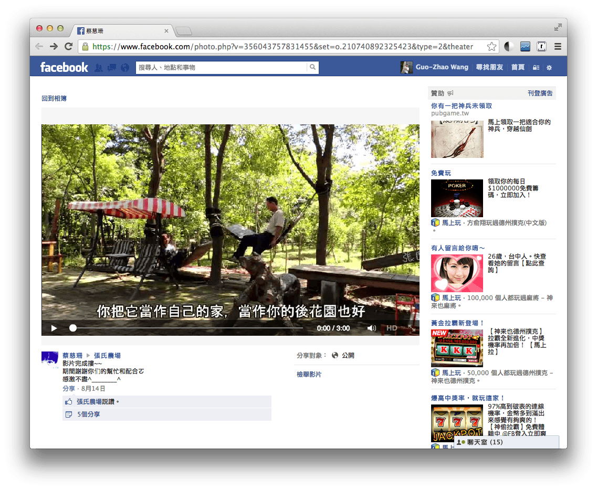Image resolution: width=597 pixels, height=490 pixels.
Task: Open the 聊天室 chat bar
Action: (506, 442)
